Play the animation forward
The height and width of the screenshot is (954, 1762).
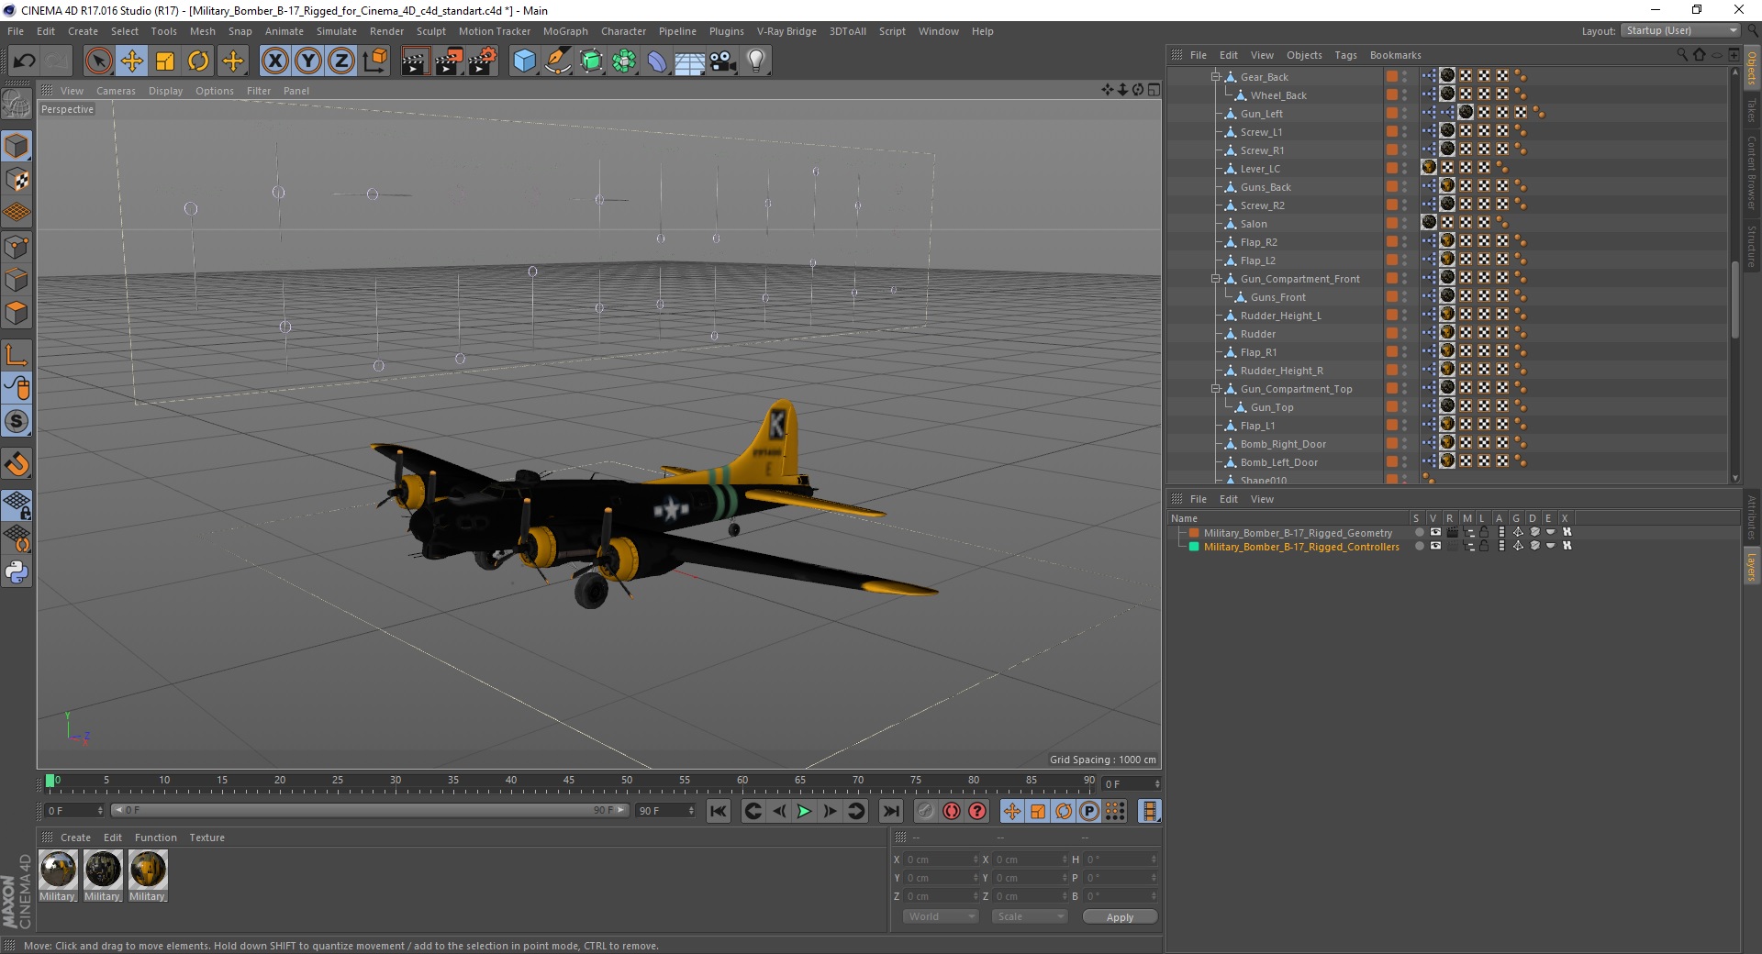click(804, 811)
